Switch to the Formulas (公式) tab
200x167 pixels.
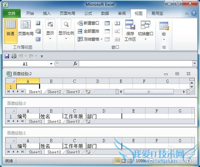point(88,13)
